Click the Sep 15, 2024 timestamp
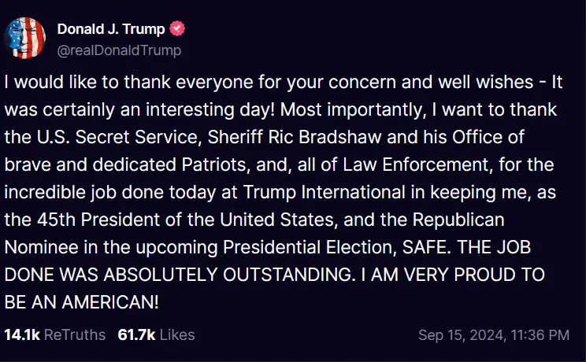 494,334
